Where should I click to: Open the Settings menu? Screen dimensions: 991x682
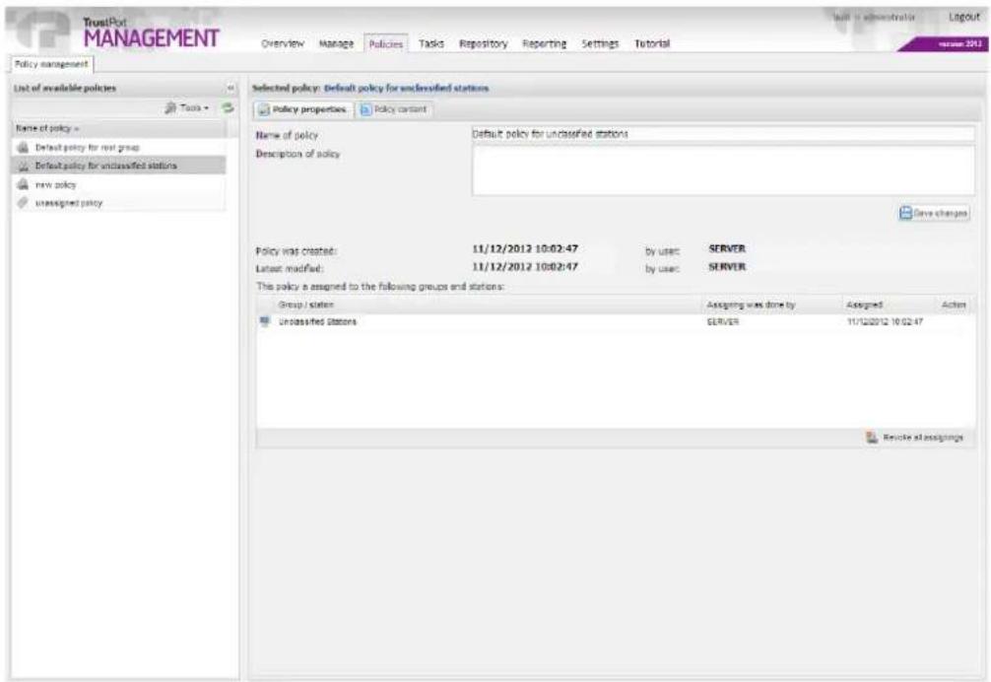coord(601,43)
